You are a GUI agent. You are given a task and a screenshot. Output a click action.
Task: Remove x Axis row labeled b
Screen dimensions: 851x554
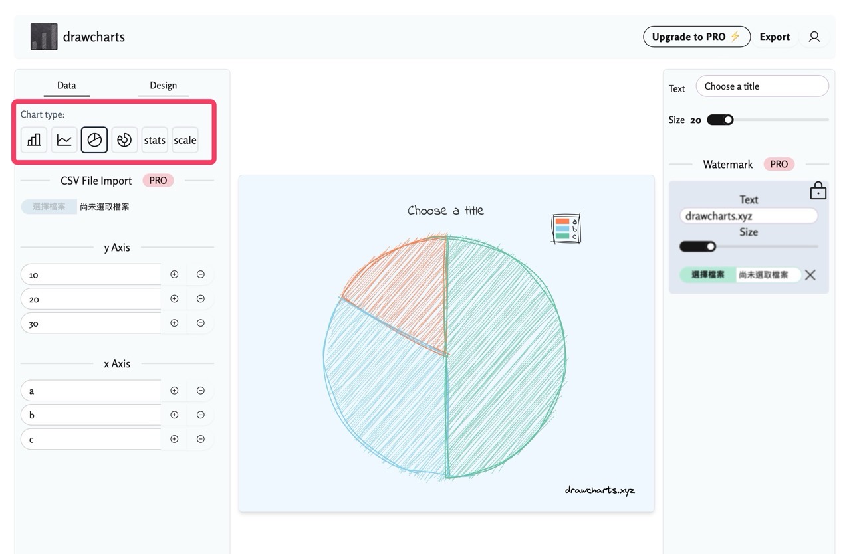pyautogui.click(x=201, y=415)
